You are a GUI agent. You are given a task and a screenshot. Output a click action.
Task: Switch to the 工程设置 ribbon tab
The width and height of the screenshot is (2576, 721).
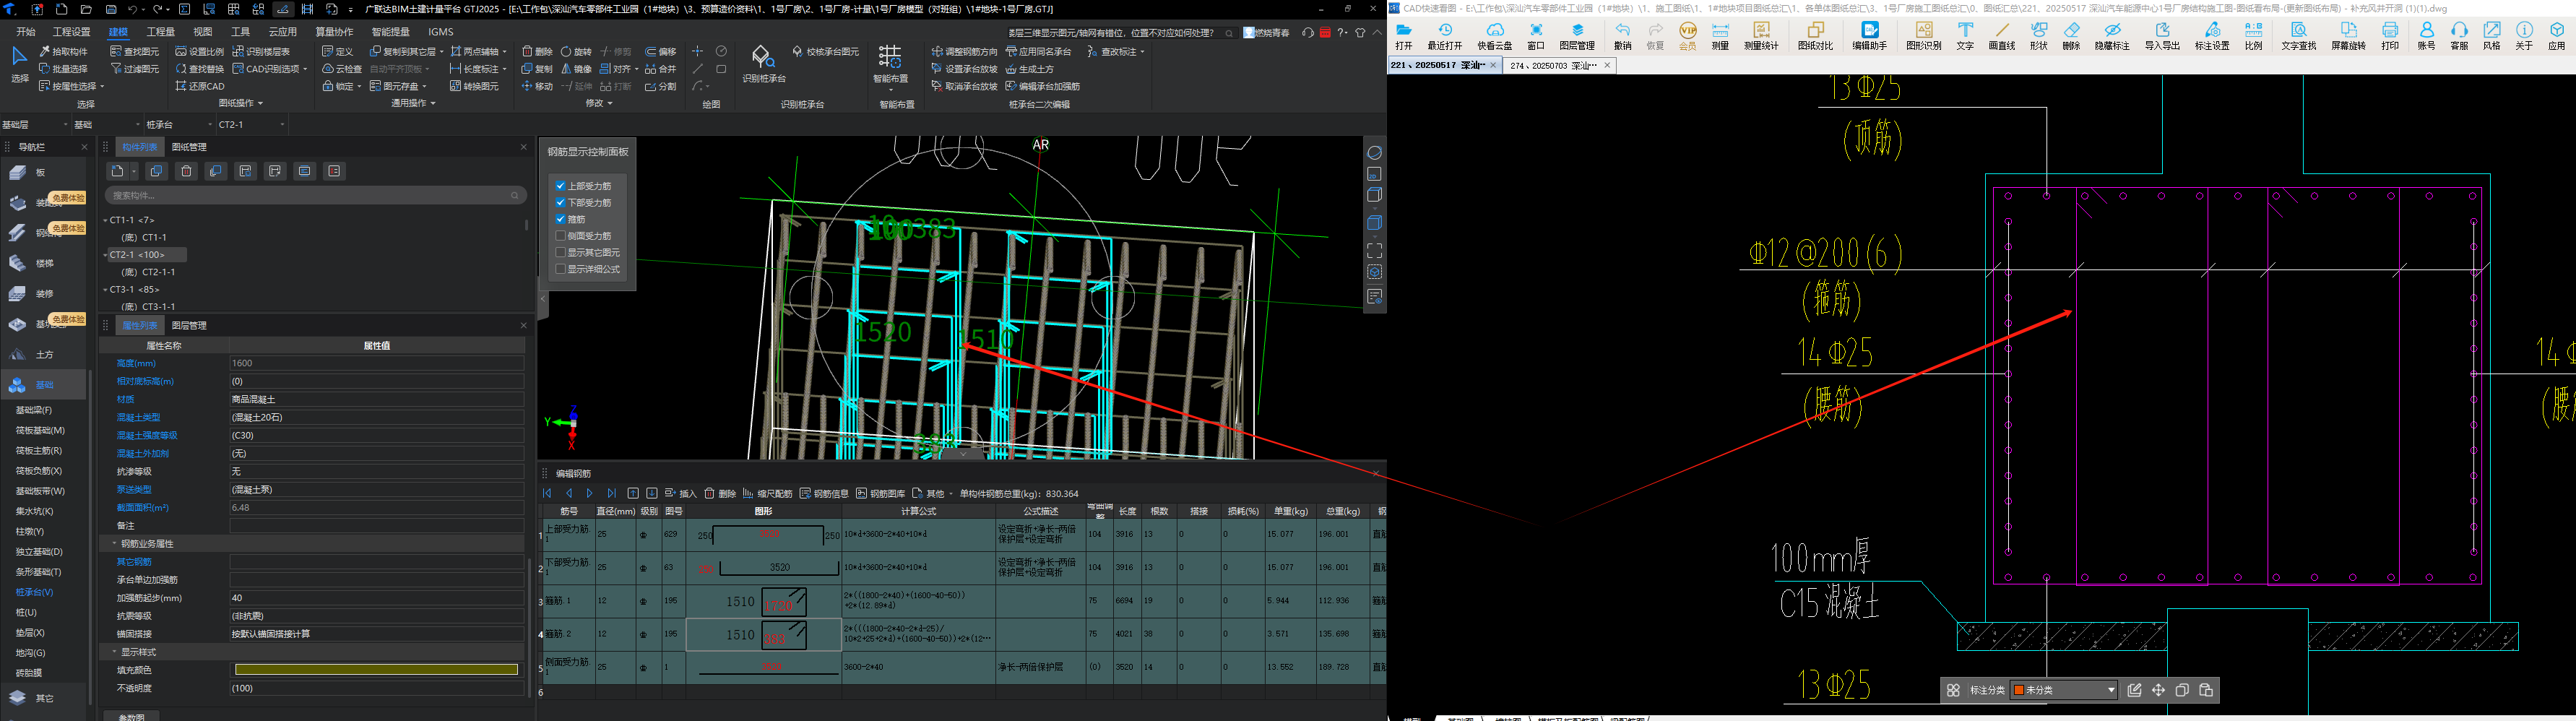pos(71,32)
